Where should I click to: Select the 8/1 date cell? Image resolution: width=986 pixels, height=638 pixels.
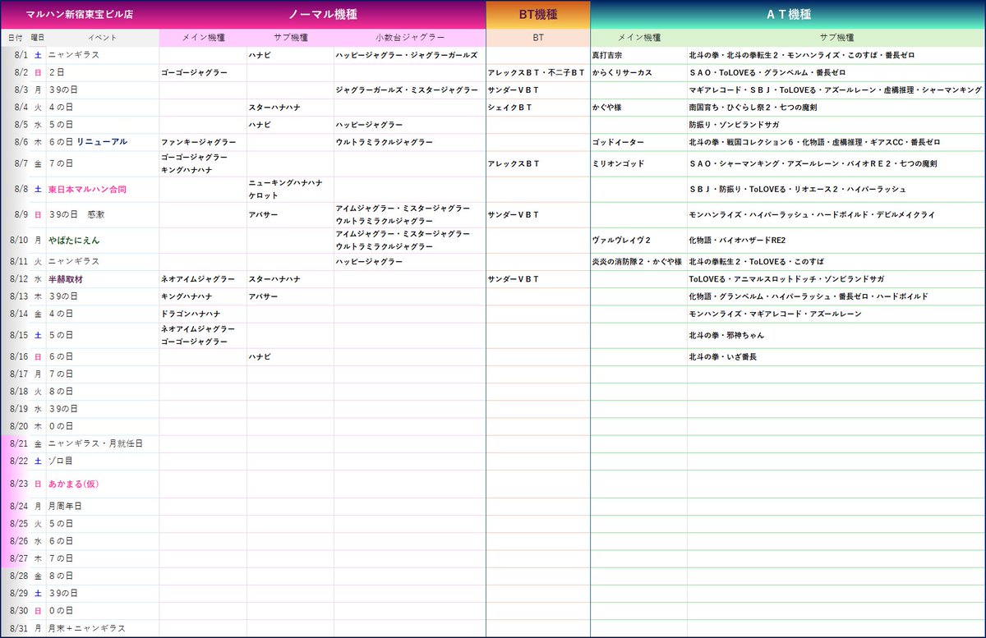click(16, 55)
